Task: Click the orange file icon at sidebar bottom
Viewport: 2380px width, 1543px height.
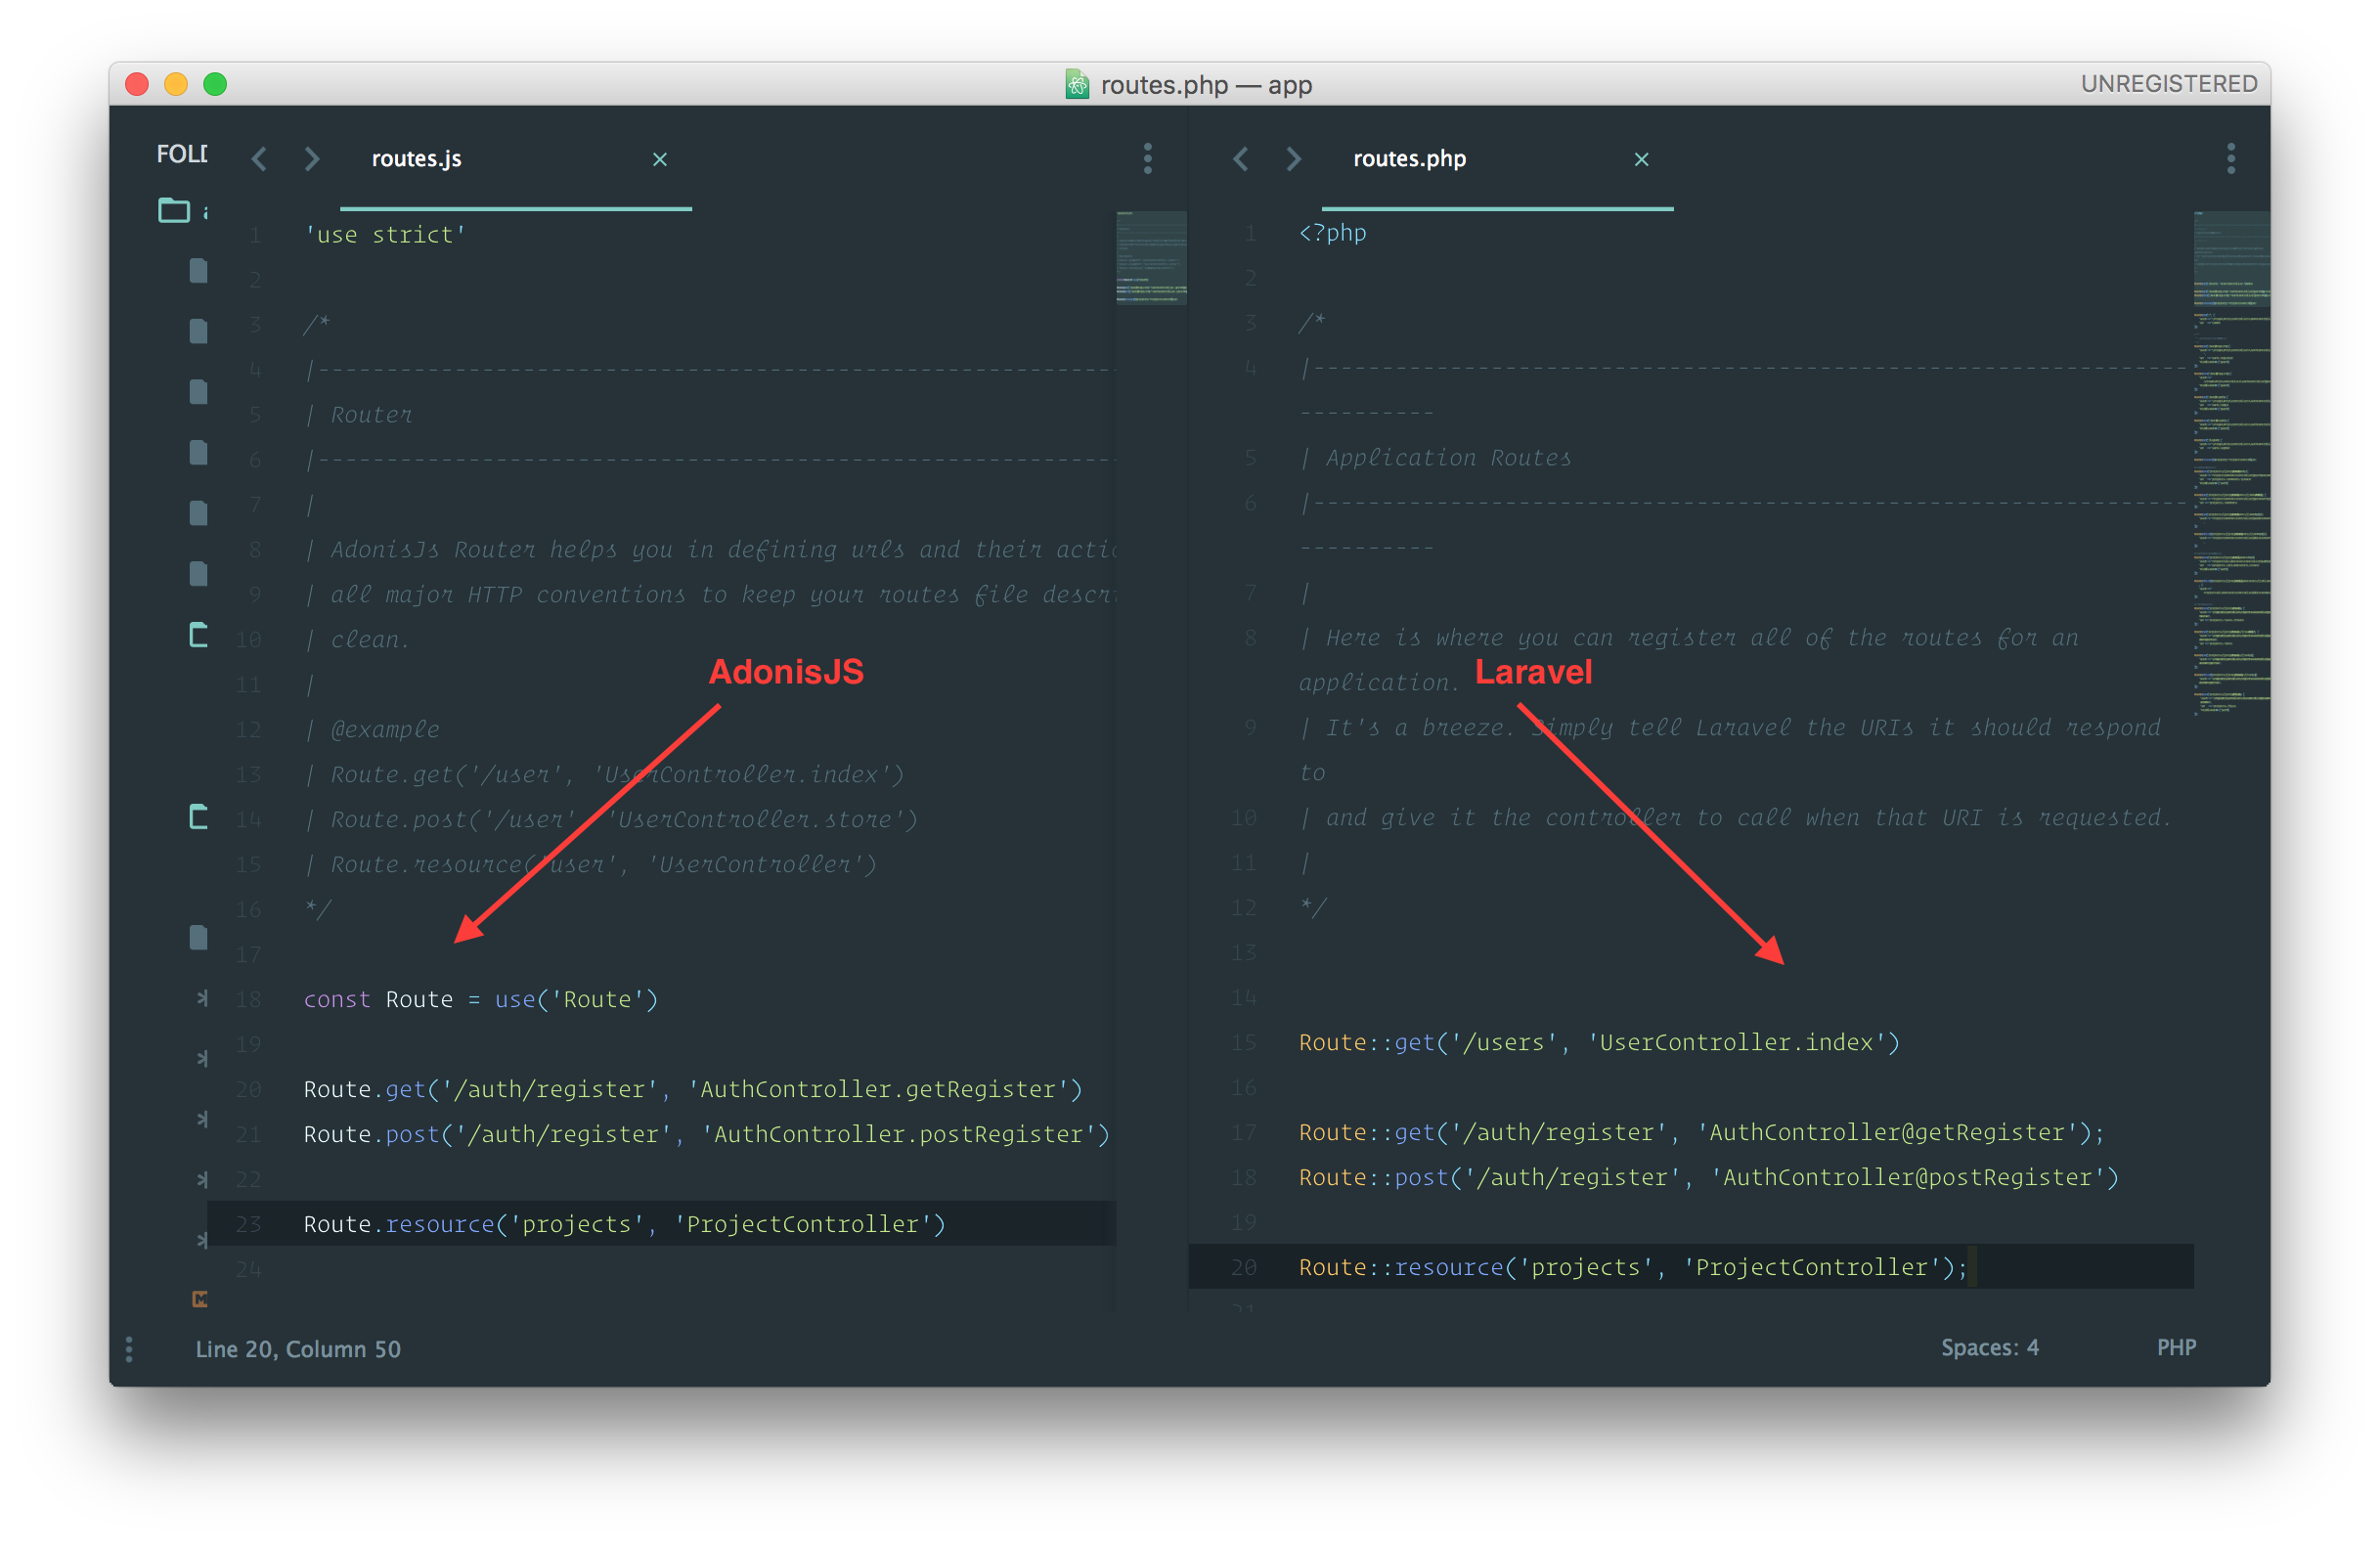Action: pos(200,1299)
